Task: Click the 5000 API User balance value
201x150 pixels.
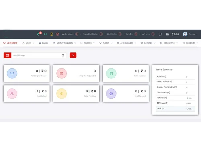Action: (188, 104)
